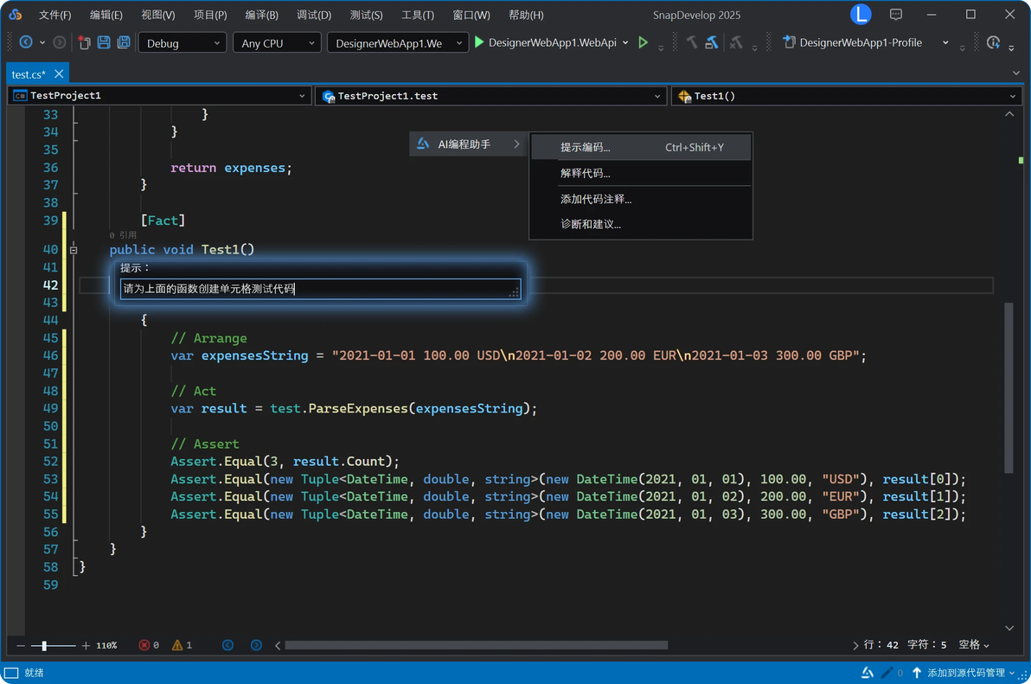Click the Save All icon
1031x684 pixels.
pos(124,42)
